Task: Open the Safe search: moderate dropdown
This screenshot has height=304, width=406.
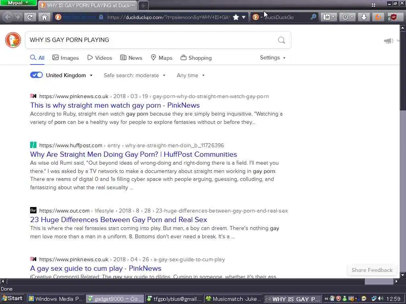Action: point(134,76)
